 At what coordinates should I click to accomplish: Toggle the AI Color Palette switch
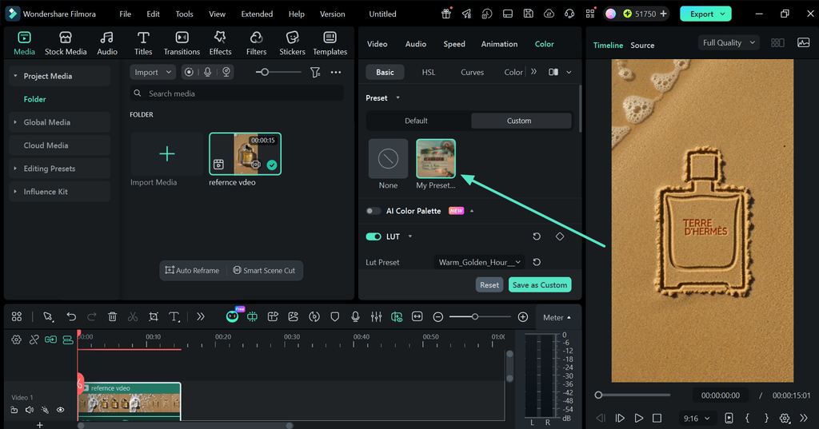373,211
